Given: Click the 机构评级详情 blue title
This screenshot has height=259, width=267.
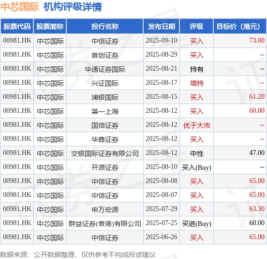Looking at the screenshot, I should click(73, 7).
